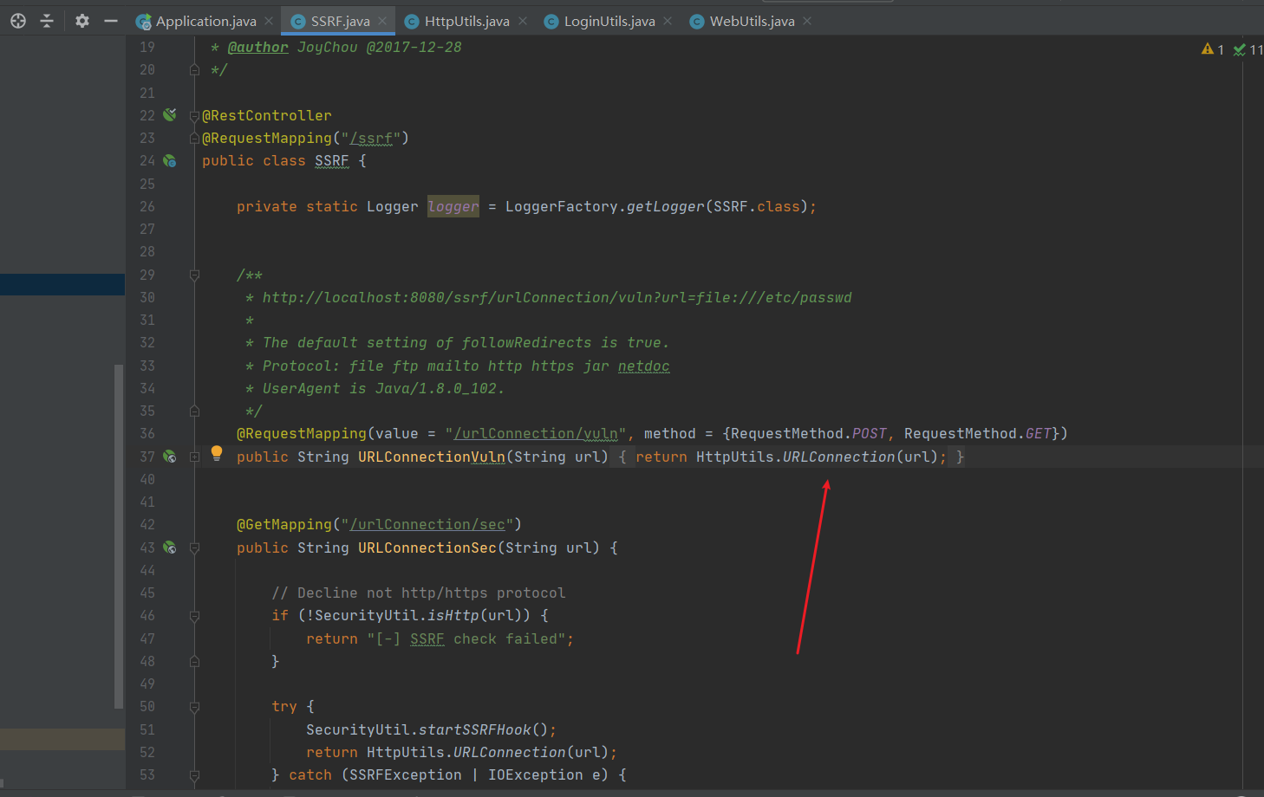Image resolution: width=1264 pixels, height=797 pixels.
Task: Click the localhost:8080 example URL comment
Action: click(557, 298)
